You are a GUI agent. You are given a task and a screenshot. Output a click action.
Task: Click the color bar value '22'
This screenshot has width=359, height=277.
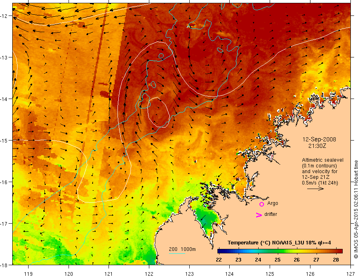pyautogui.click(x=219, y=260)
